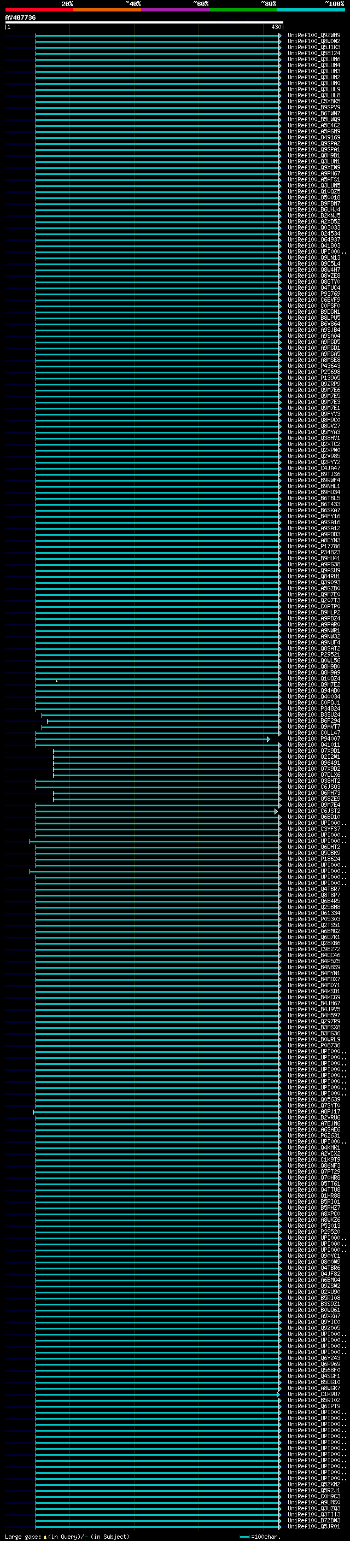
Task: Select the UniRef100_Q2I2W1 label
Action: pyautogui.click(x=314, y=757)
